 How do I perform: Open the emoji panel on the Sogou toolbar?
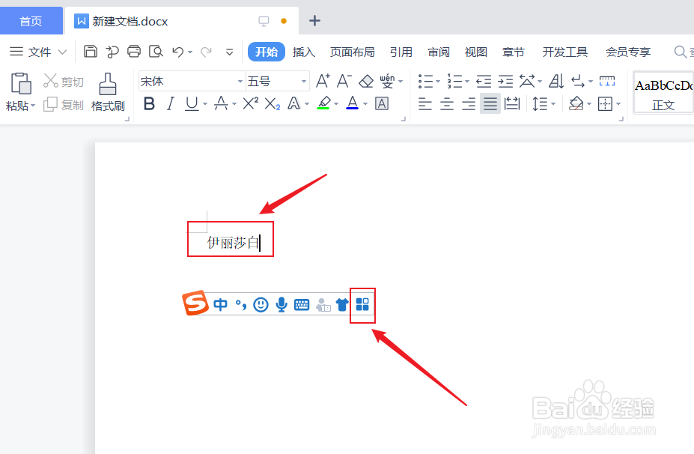tap(260, 305)
